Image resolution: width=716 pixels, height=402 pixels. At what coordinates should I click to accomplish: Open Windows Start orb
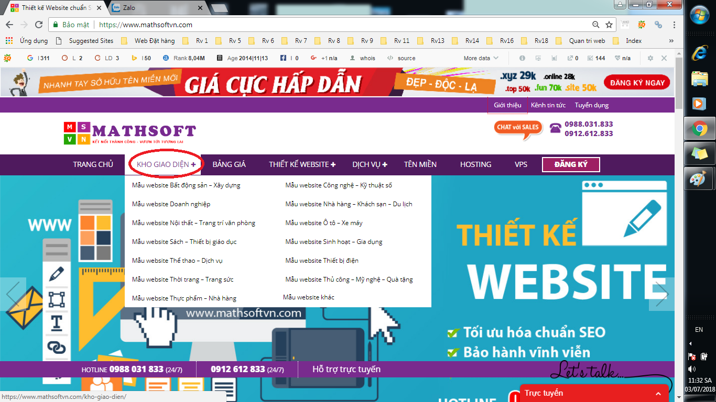coord(700,14)
